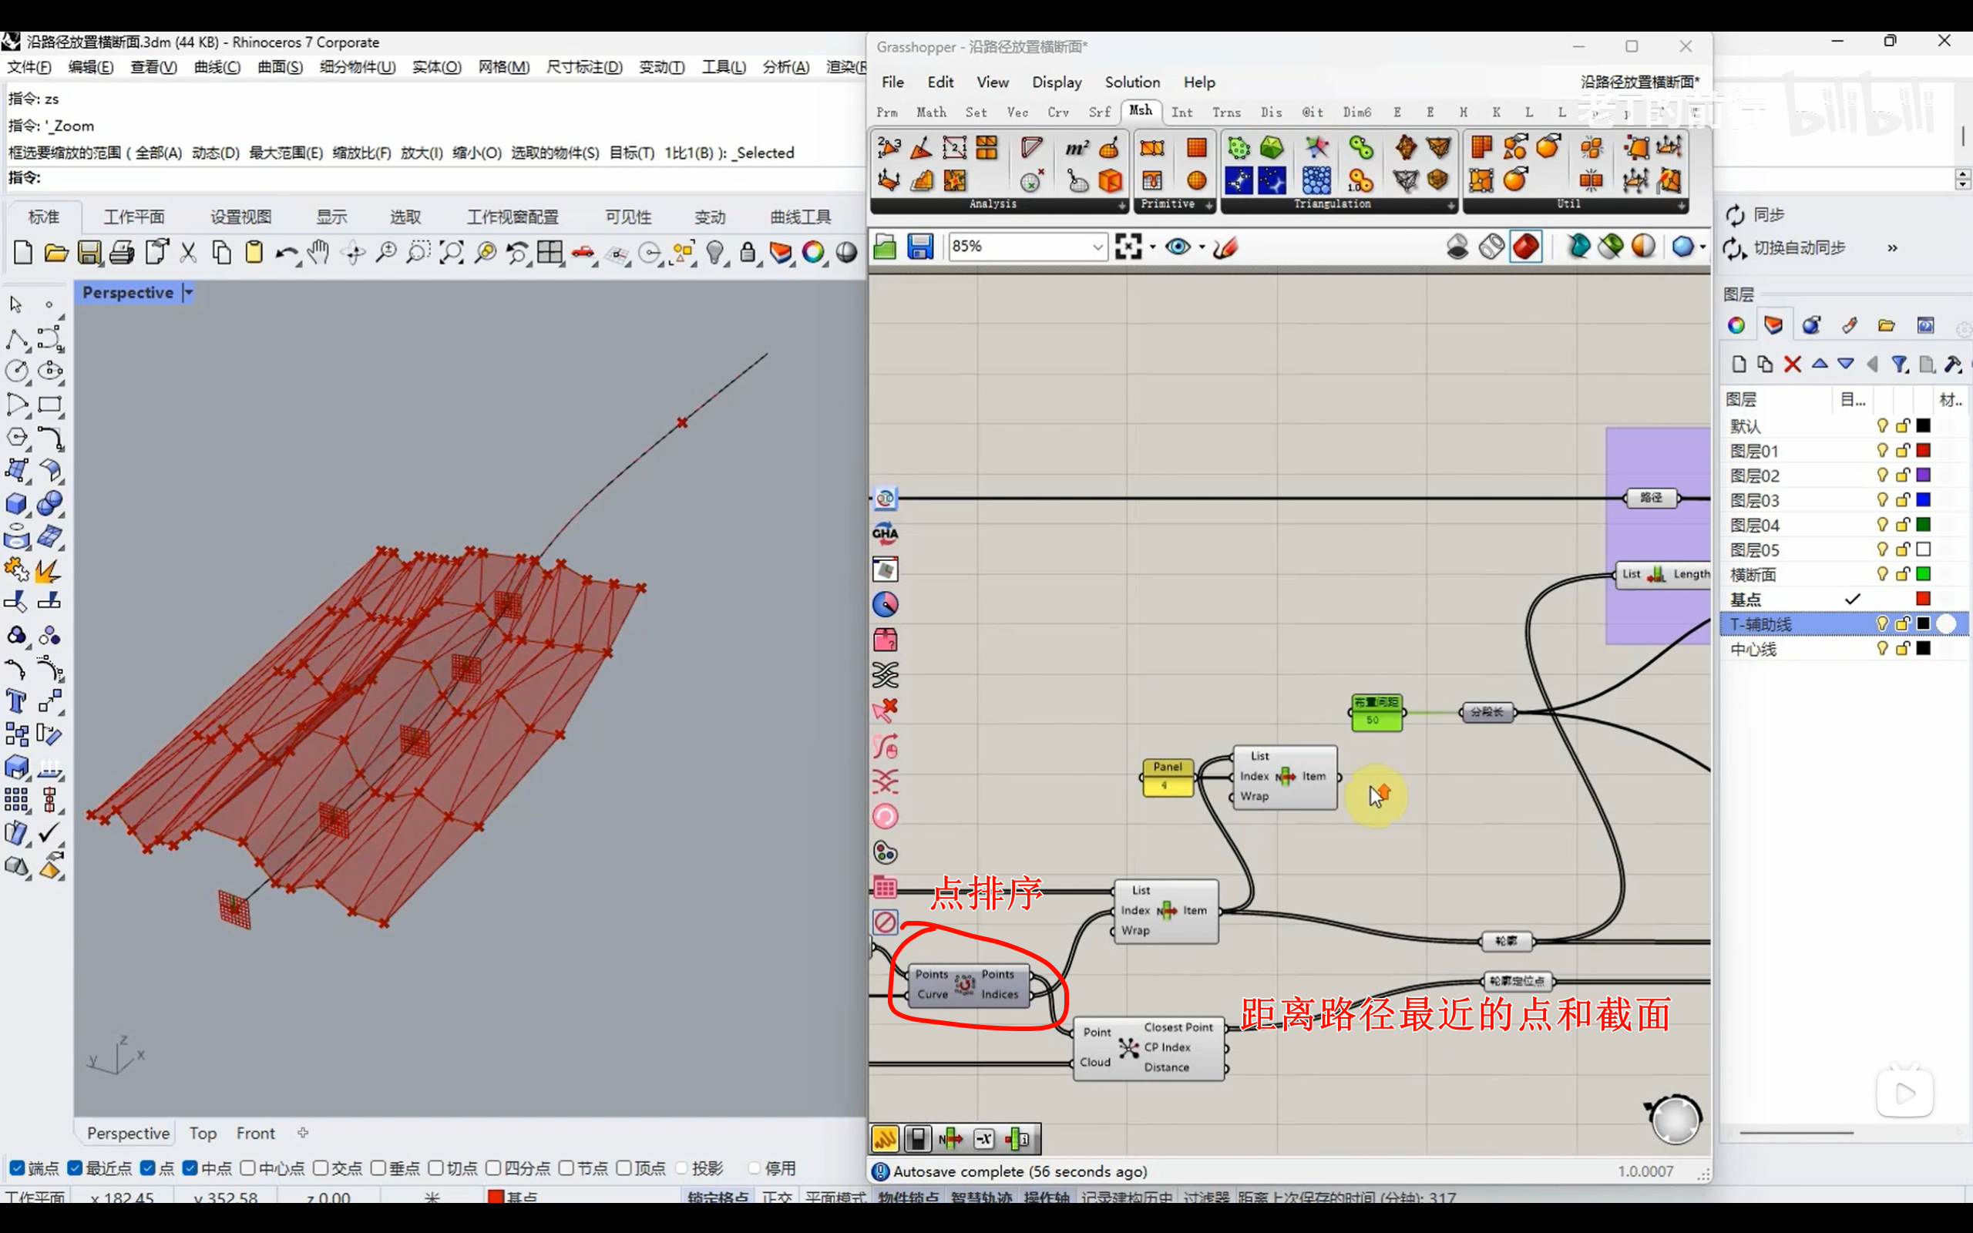The width and height of the screenshot is (1973, 1233).
Task: Open the Solution menu in Grasshopper
Action: [x=1131, y=82]
